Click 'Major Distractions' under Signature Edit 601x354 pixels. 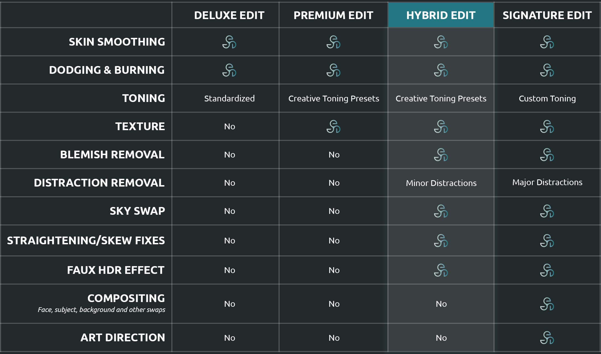[547, 182]
